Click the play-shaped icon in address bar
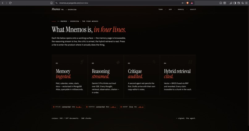The width and height of the screenshot is (249, 131). (183, 3)
